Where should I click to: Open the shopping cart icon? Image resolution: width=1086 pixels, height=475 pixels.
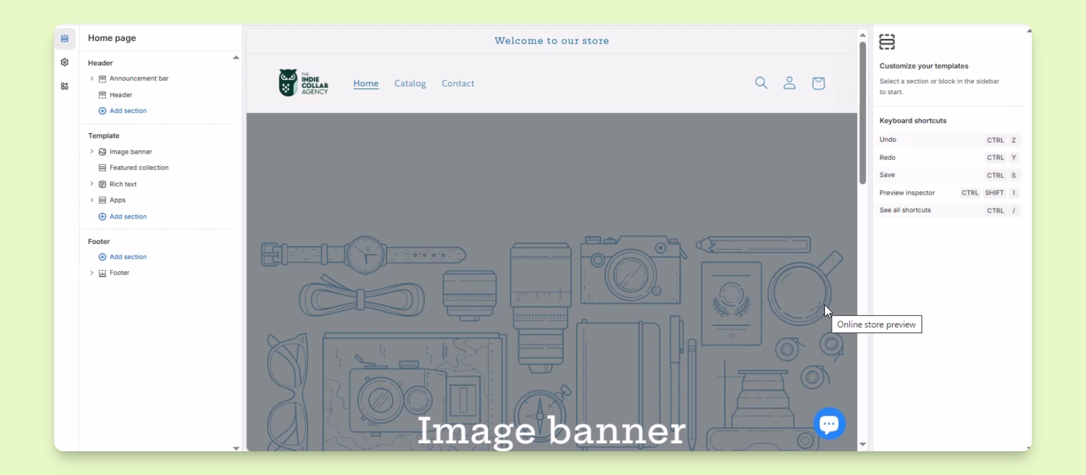pyautogui.click(x=818, y=83)
